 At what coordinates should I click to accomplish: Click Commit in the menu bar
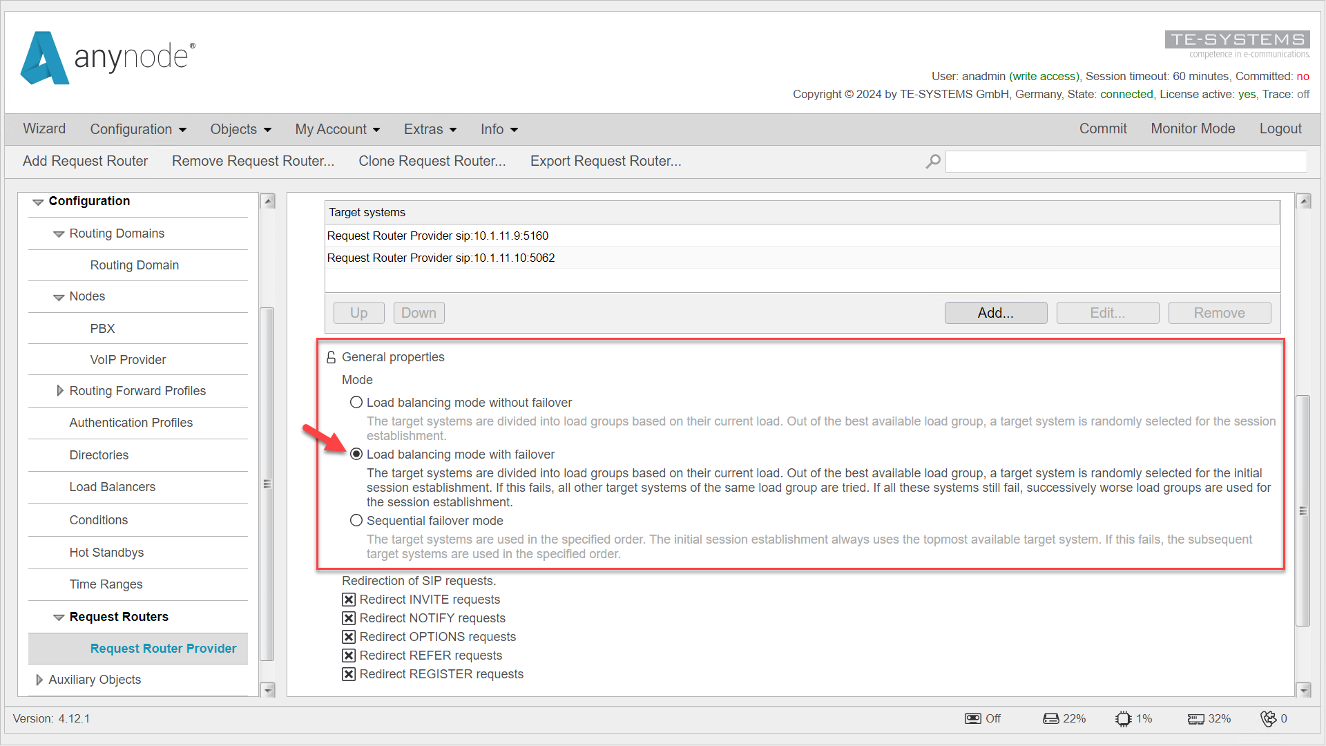coord(1103,128)
